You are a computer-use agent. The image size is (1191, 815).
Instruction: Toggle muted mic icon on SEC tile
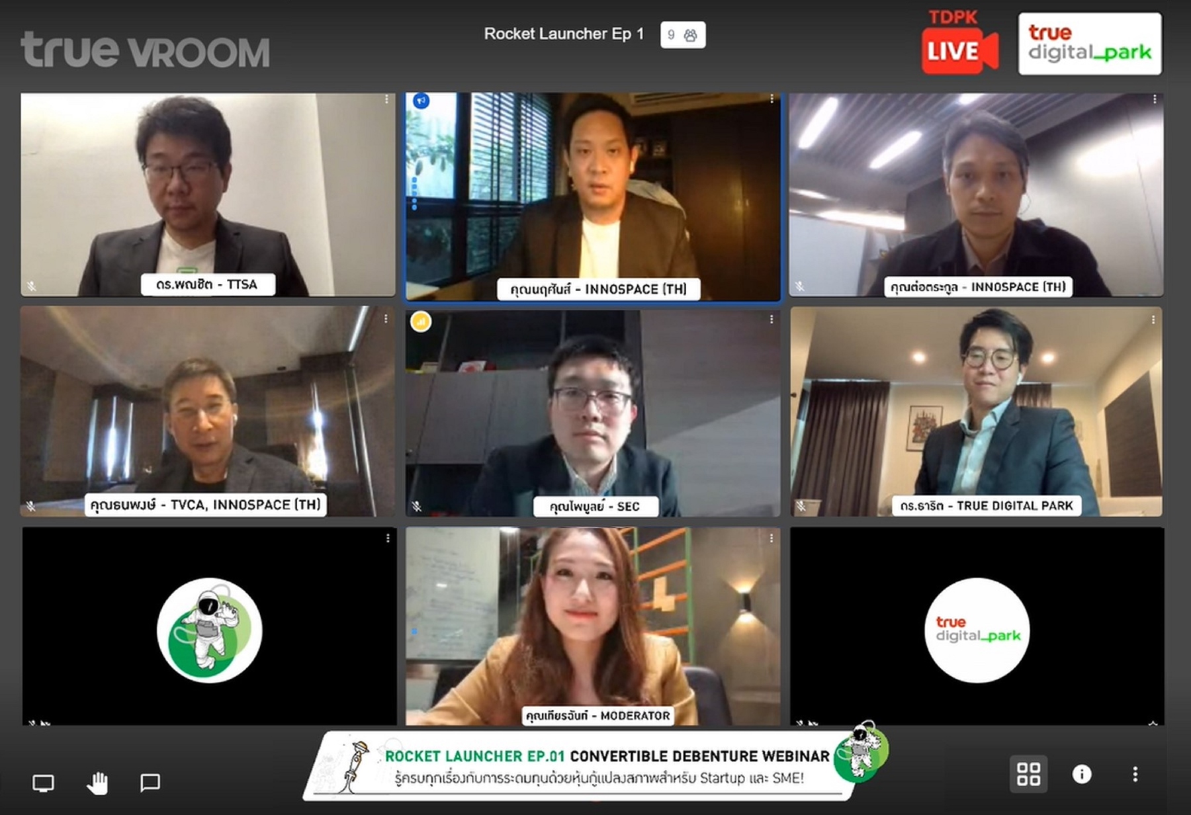click(416, 507)
